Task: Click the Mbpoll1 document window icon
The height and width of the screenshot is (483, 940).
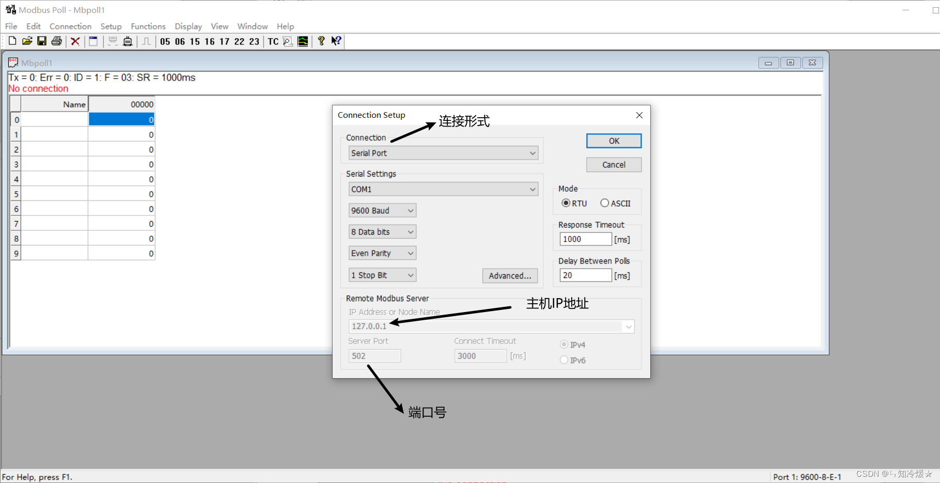Action: pos(13,63)
